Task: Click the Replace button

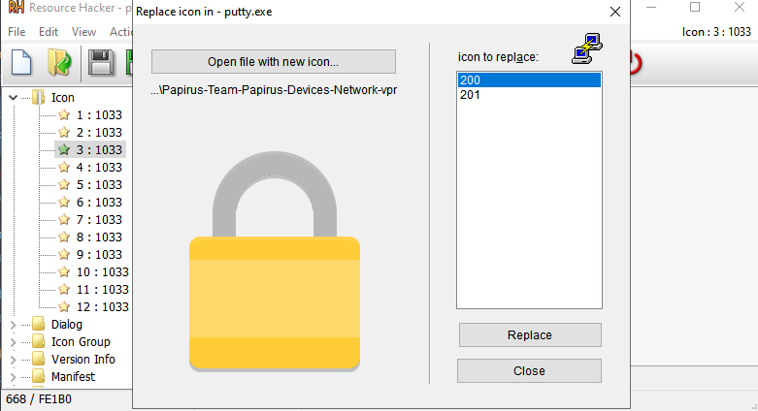Action: click(529, 335)
